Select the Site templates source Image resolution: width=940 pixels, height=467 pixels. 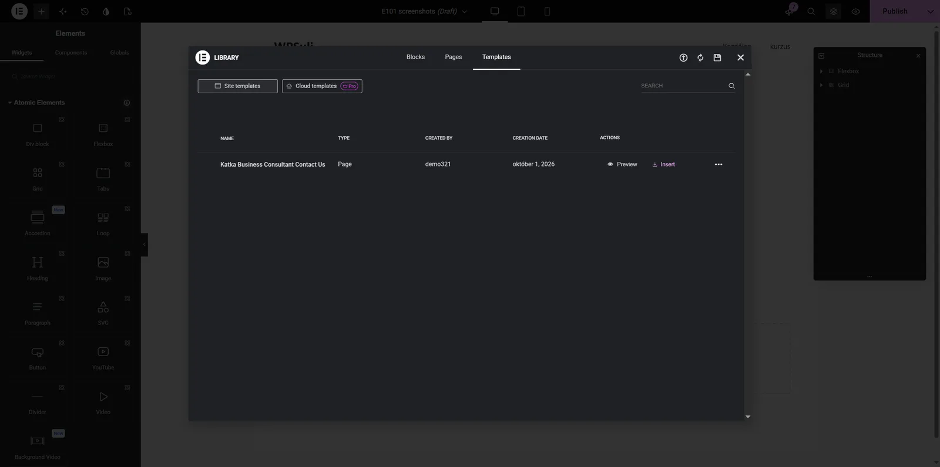point(237,86)
